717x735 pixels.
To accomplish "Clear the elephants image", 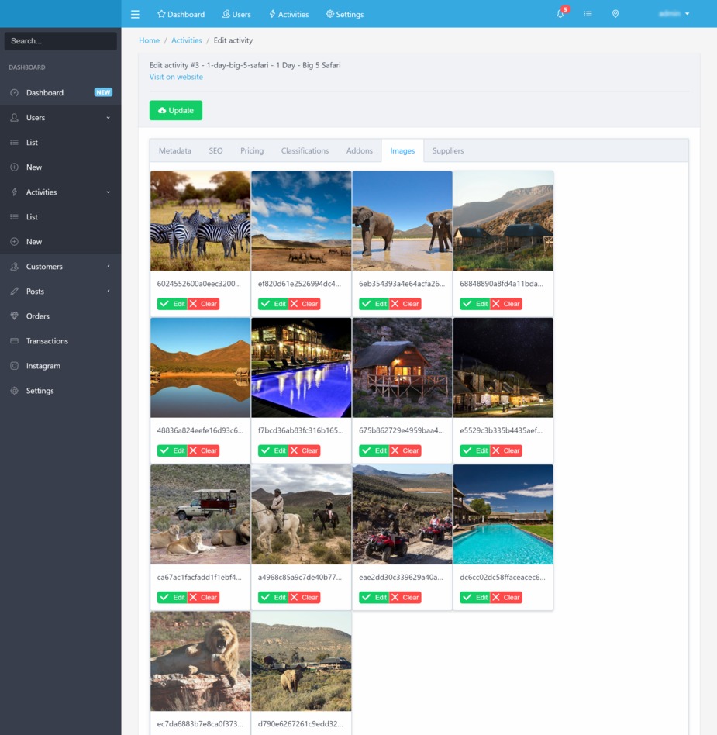I will [x=405, y=304].
